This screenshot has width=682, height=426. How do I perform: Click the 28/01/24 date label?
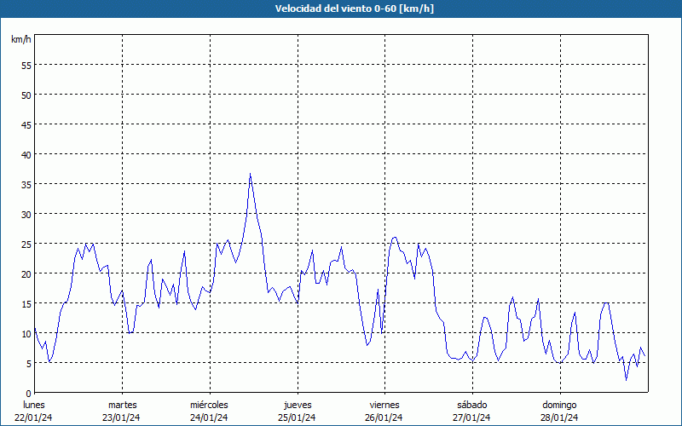[x=559, y=417]
